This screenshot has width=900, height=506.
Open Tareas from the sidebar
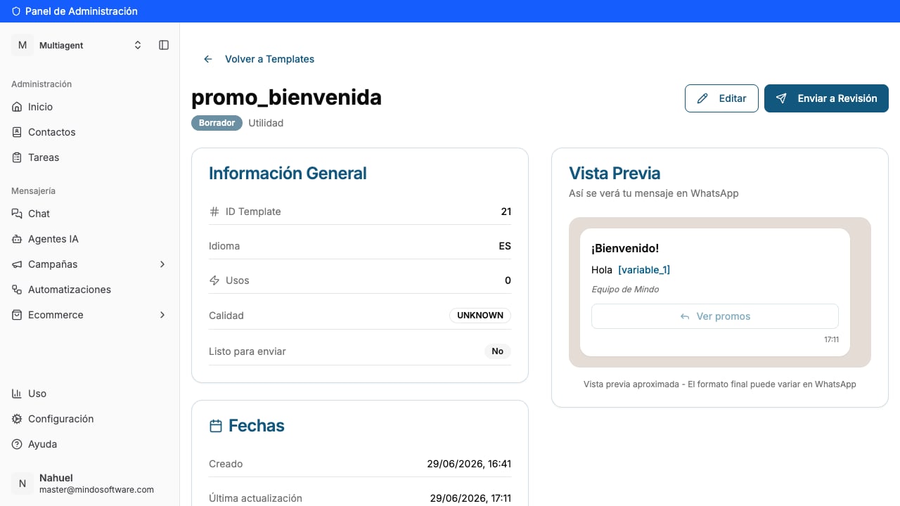click(x=90, y=157)
